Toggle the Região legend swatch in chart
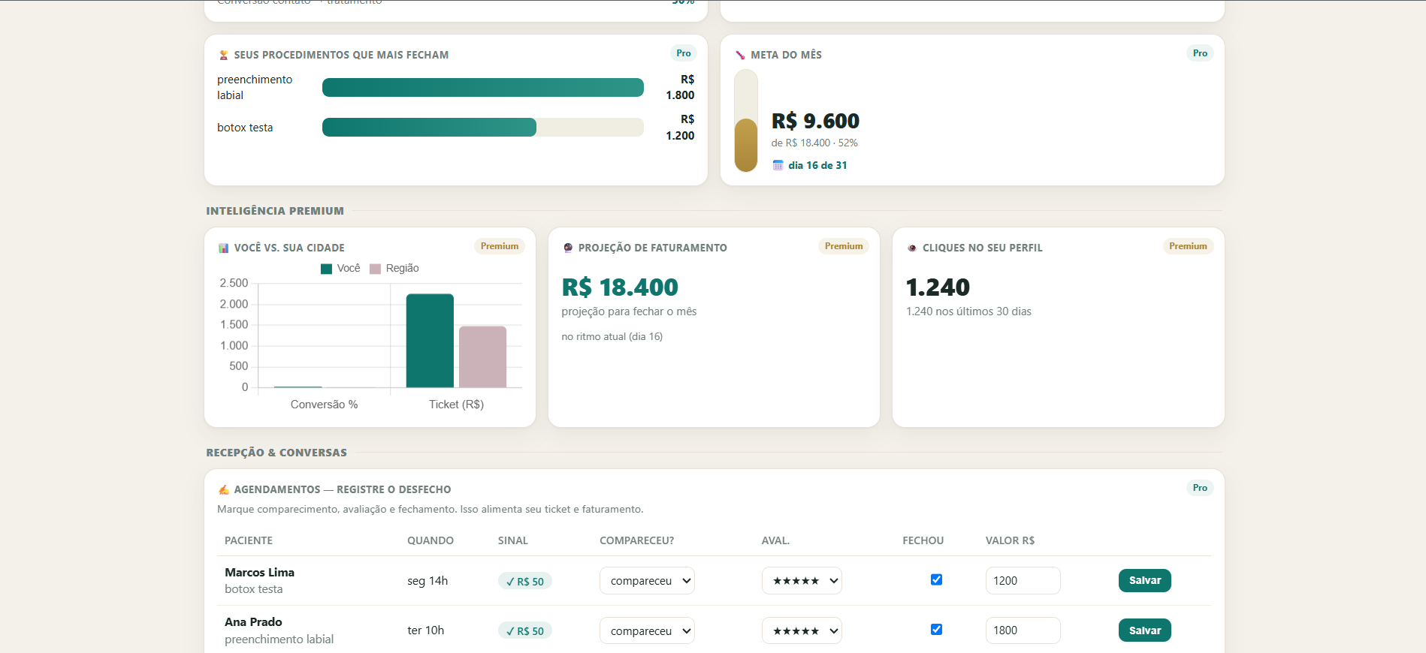Viewport: 1426px width, 653px height. pos(375,269)
